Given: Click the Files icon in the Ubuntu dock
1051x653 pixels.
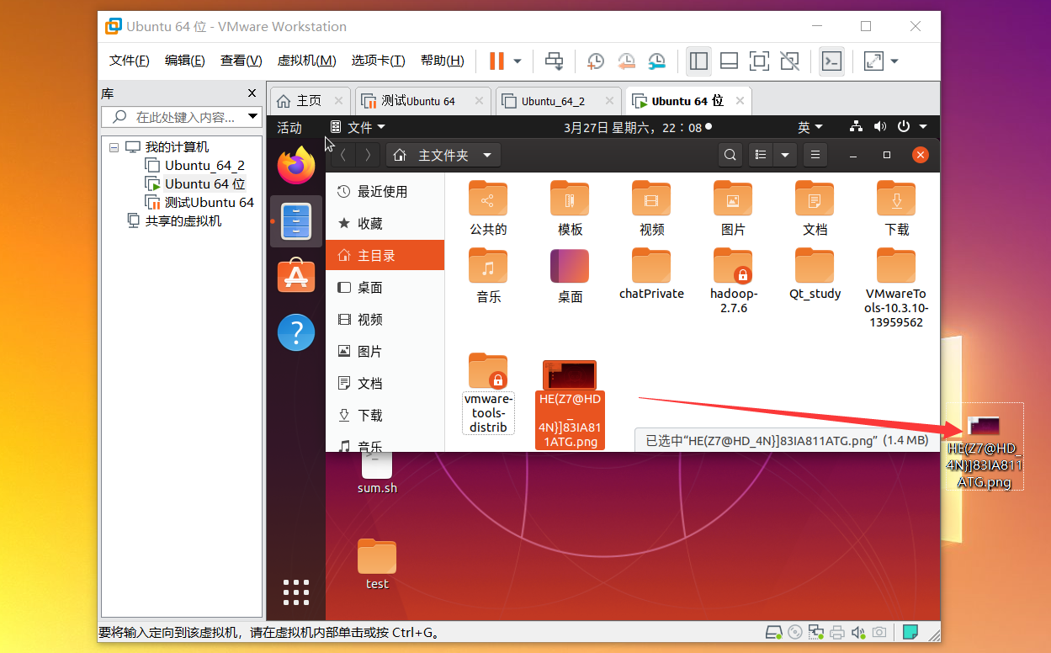Looking at the screenshot, I should click(x=296, y=221).
